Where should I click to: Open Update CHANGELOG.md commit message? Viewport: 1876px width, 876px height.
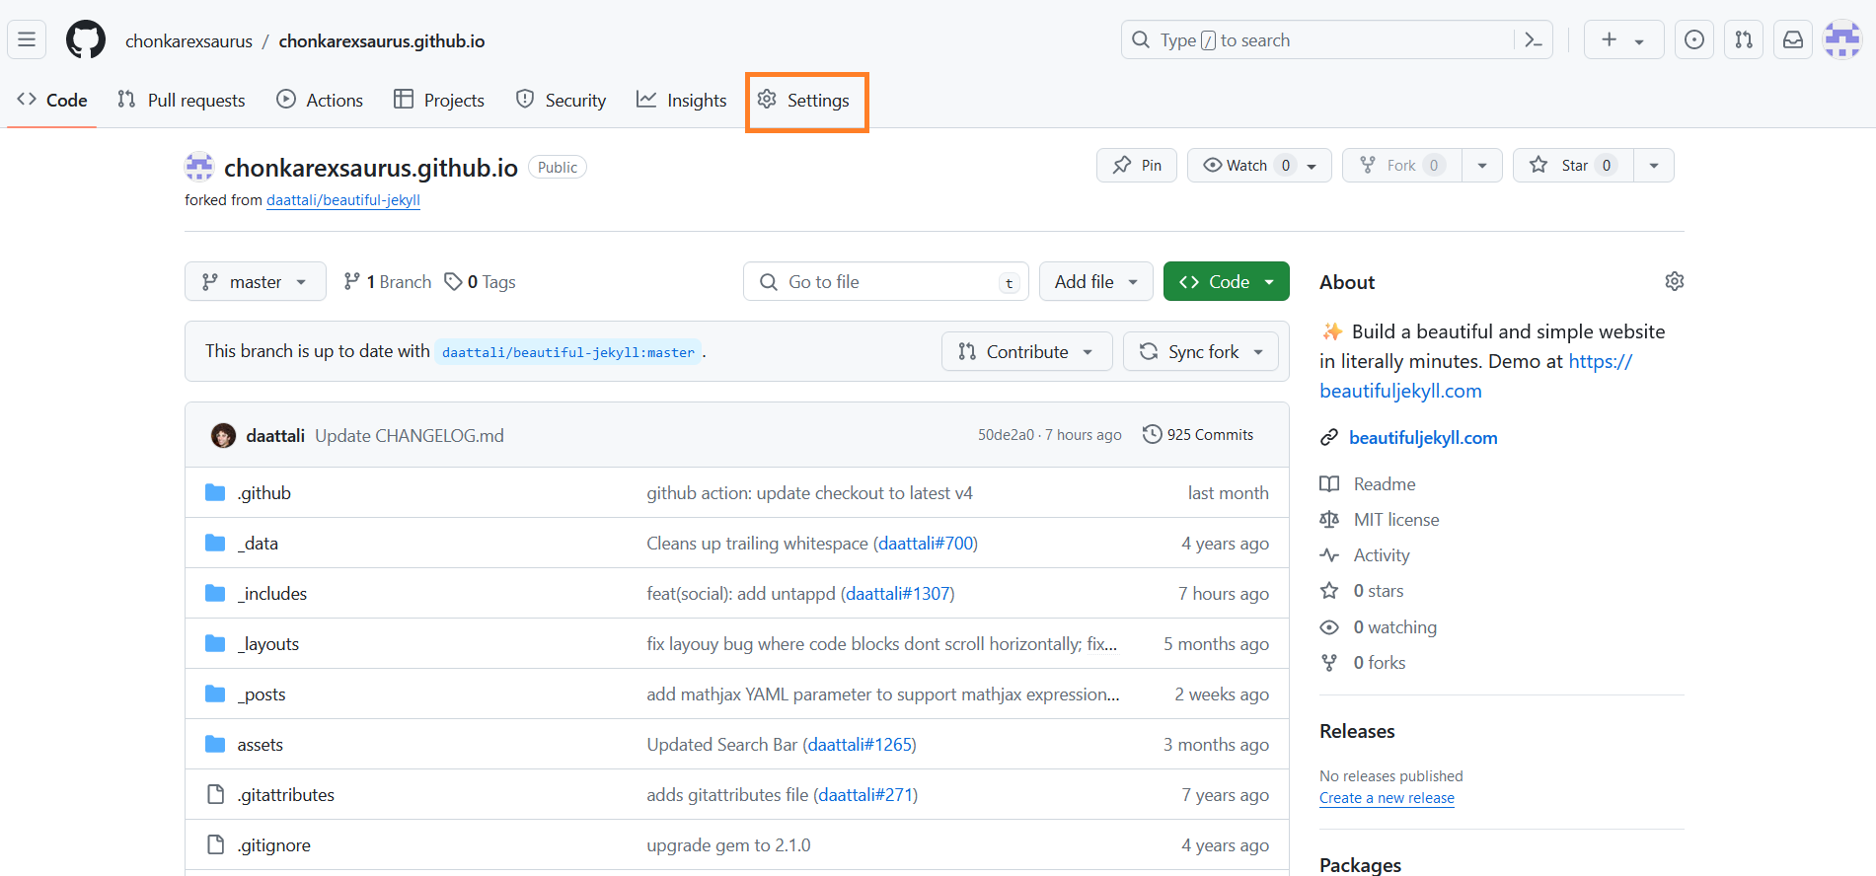coord(410,435)
